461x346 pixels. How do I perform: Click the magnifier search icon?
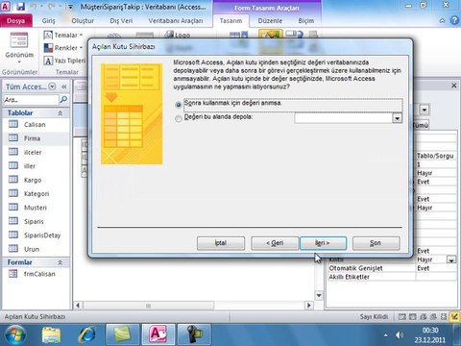pyautogui.click(x=63, y=100)
